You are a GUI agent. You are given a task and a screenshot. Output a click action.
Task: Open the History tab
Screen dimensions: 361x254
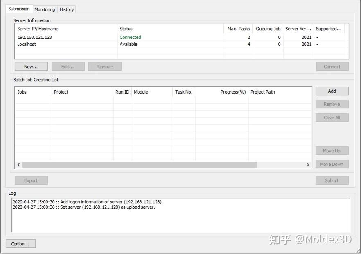point(66,9)
